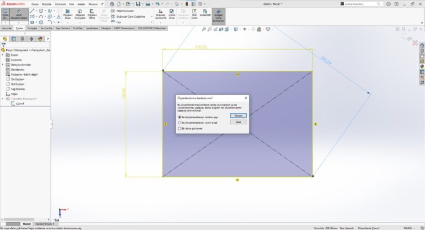Click Objeleri Dönüştür convert entities icon

click(x=80, y=13)
